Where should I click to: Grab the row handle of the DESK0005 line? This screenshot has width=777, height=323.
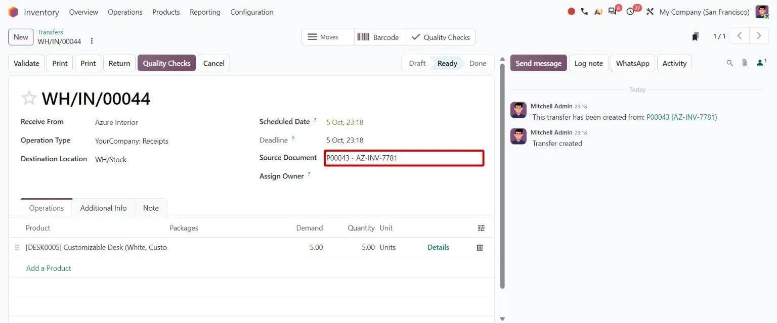(17, 248)
